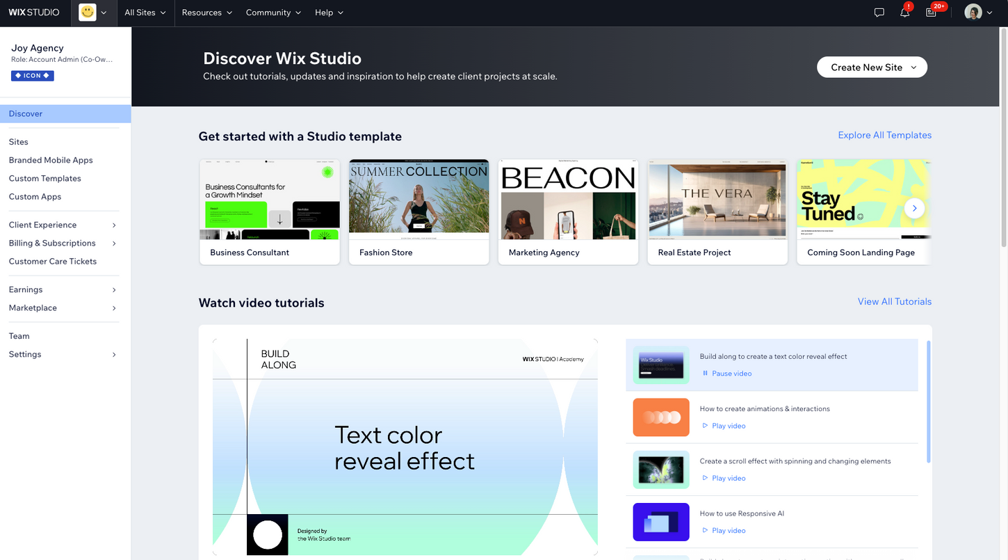Click the scroll effect tutorial thumbnail
This screenshot has height=560, width=1008.
click(x=661, y=470)
